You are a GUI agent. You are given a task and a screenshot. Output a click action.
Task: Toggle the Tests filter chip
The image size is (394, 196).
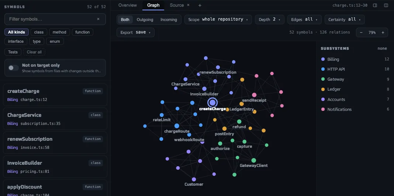13,52
